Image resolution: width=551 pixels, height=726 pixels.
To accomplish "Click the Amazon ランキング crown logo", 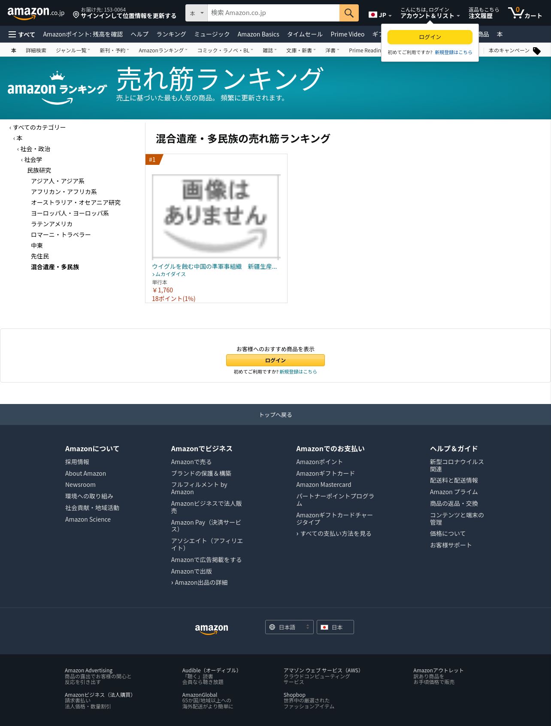I will pyautogui.click(x=57, y=88).
